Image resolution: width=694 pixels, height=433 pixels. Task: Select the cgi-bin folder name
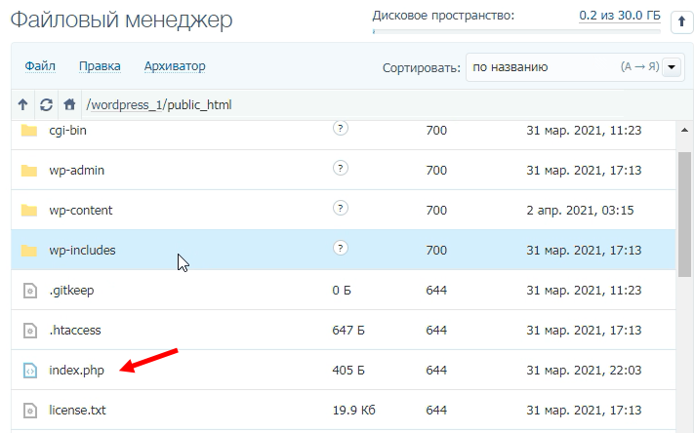click(x=67, y=131)
